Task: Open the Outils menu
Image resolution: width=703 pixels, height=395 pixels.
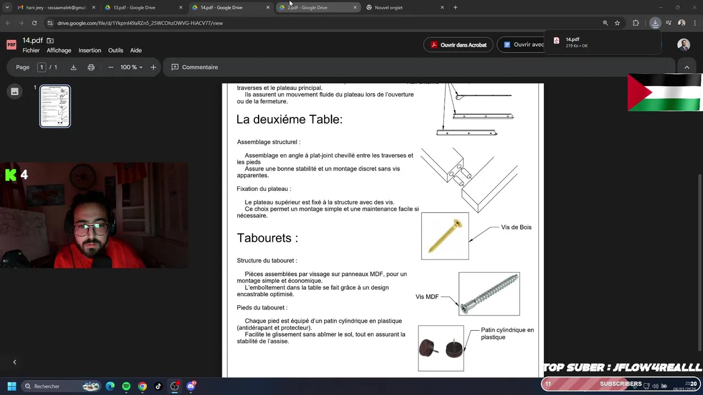Action: tap(115, 50)
